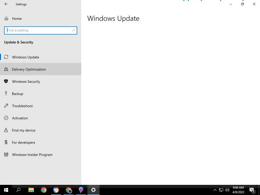Viewport: 260px width, 195px height.
Task: Launch File Explorer from taskbar
Action: tap(31, 190)
